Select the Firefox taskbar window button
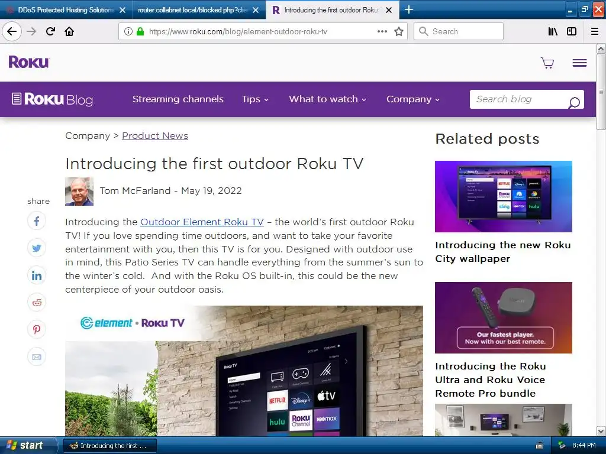Screen dimensions: 606x454 pos(109,446)
